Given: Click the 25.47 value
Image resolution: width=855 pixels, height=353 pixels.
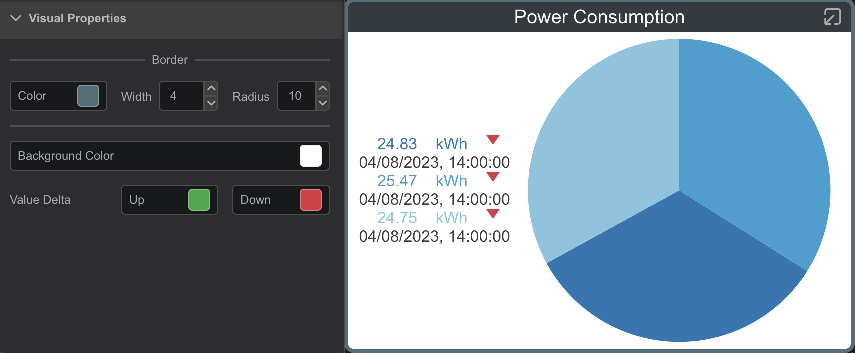Looking at the screenshot, I should [x=397, y=181].
